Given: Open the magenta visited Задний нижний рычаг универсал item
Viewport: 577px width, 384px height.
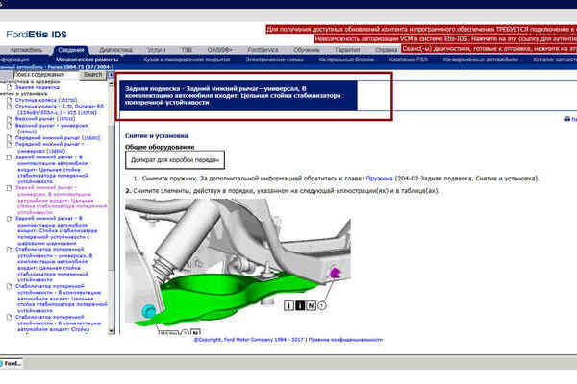Looking at the screenshot, I should pyautogui.click(x=62, y=200).
